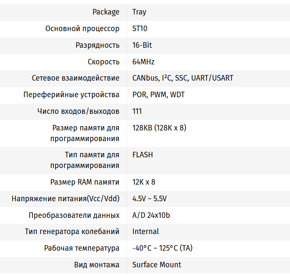290x275 pixels.
Task: Select the 16-Bit value
Action: (x=142, y=45)
